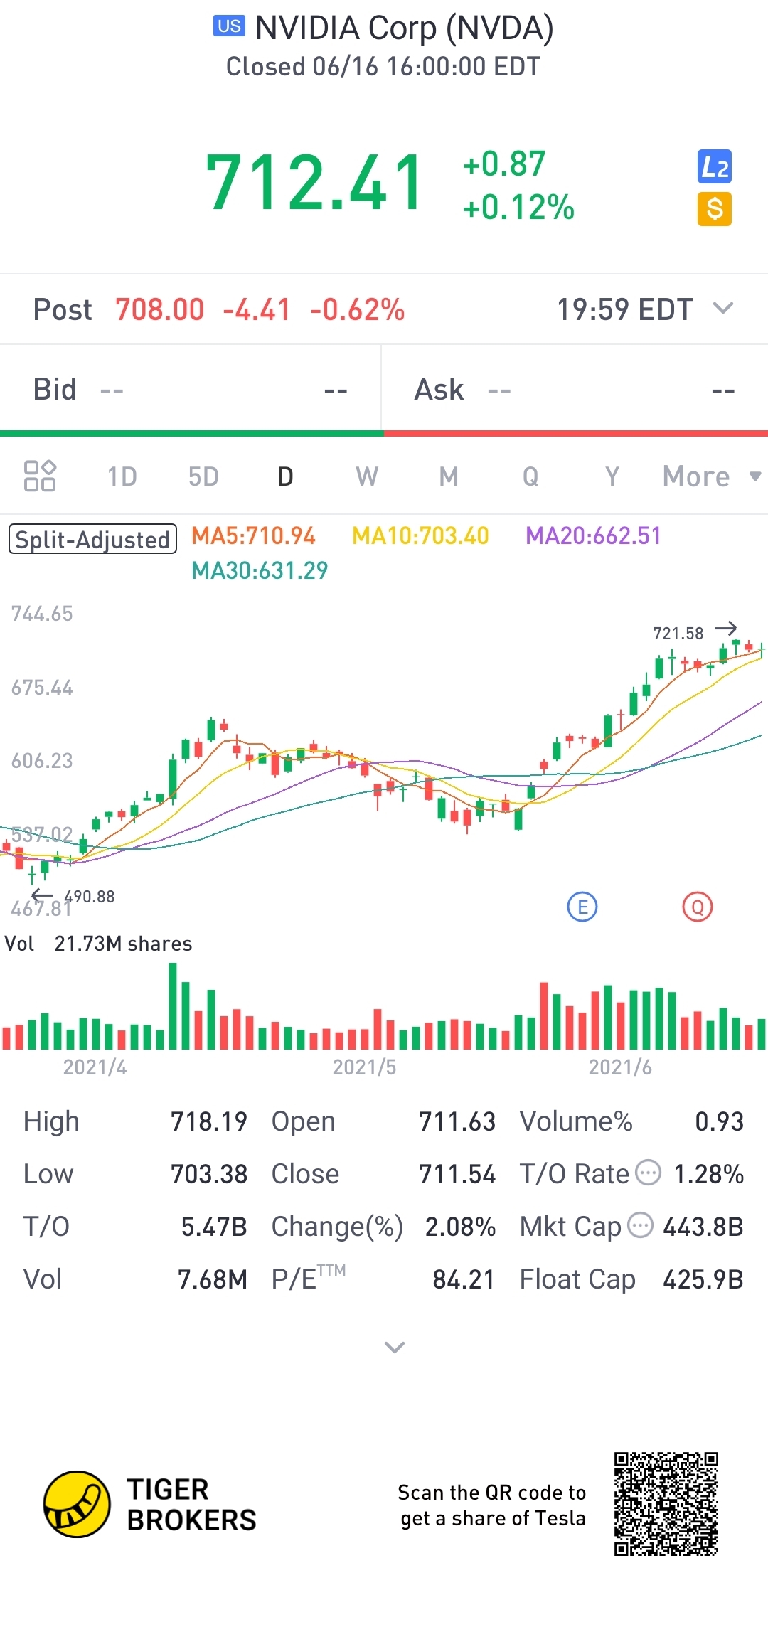Tap the info icon beside Mkt Cap
Viewport: 768px width, 1627px height.
[640, 1225]
